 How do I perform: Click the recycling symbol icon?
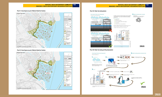point(138,20)
